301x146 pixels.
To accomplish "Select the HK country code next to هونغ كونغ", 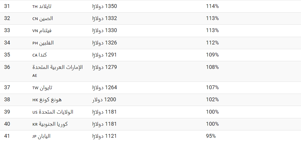I will click(35, 100).
